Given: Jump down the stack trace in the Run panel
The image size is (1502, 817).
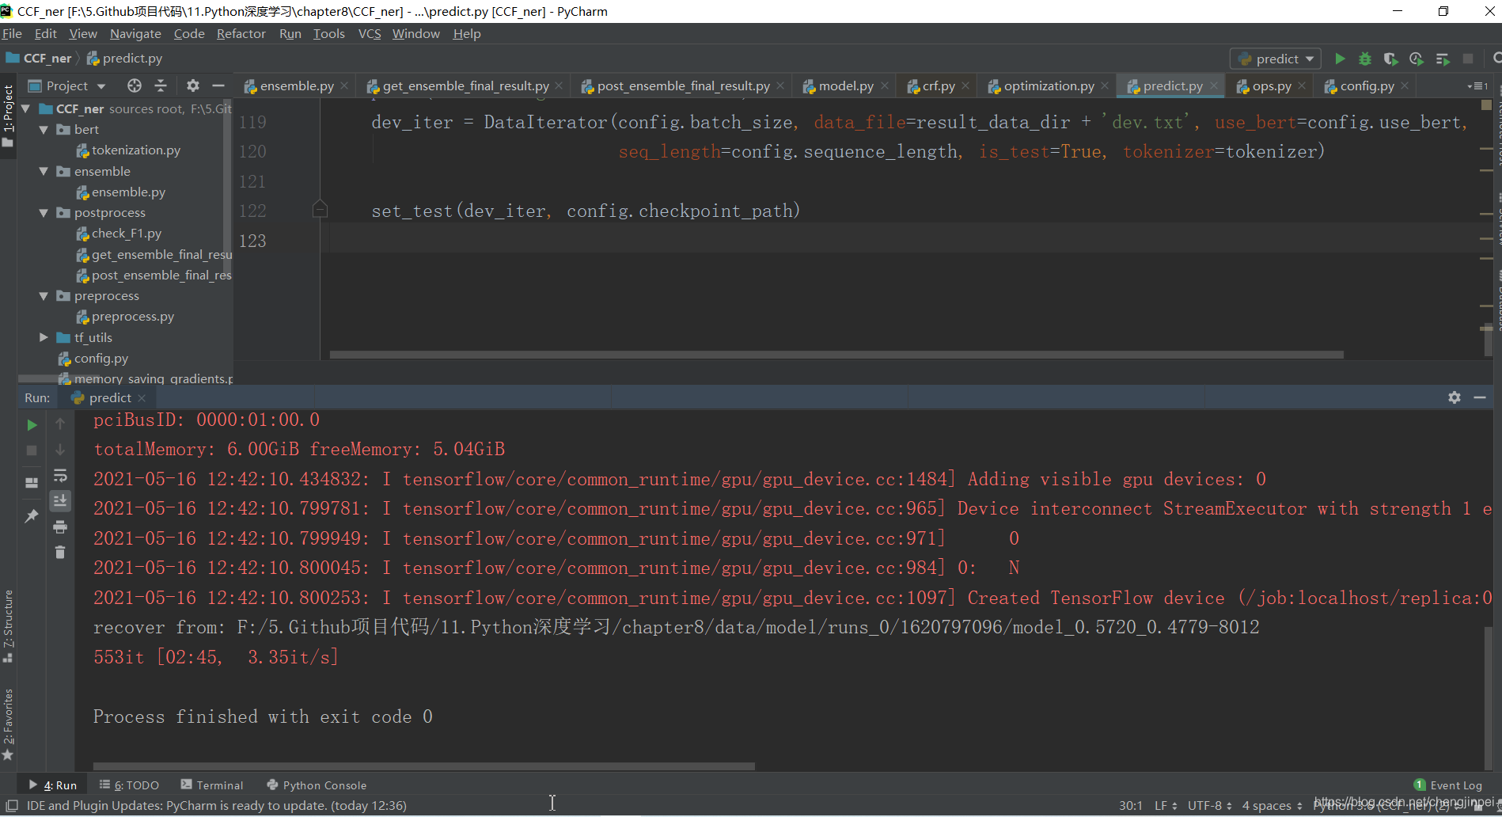Looking at the screenshot, I should tap(60, 450).
